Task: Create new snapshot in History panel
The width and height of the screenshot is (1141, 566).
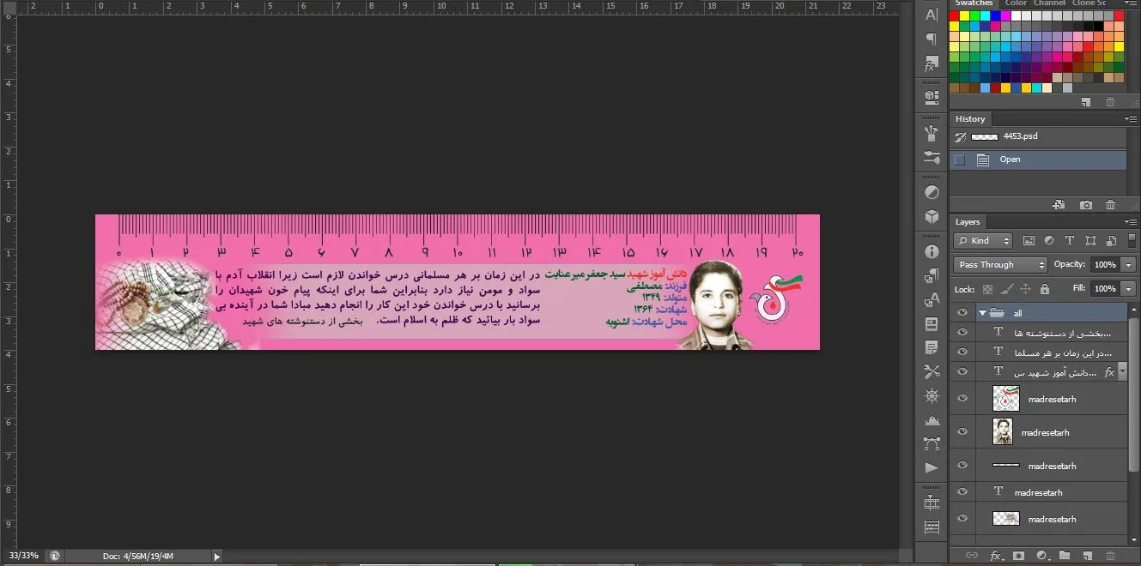Action: tap(1086, 205)
